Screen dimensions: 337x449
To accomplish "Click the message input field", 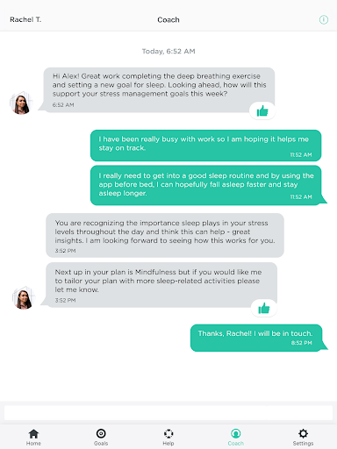I will 168,412.
